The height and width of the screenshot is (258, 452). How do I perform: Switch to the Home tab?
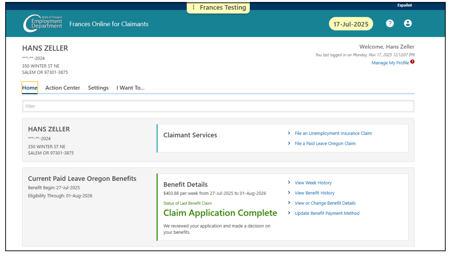[30, 88]
